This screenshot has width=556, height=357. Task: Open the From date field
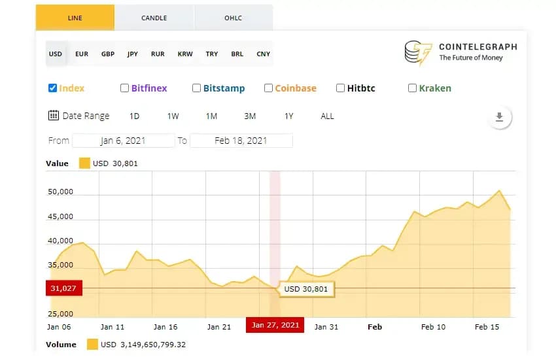click(x=124, y=141)
